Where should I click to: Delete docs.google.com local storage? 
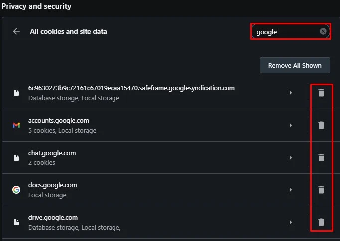(321, 190)
